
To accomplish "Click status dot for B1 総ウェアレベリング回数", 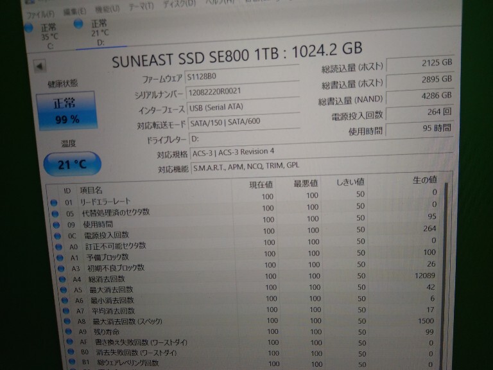I will (x=73, y=362).
